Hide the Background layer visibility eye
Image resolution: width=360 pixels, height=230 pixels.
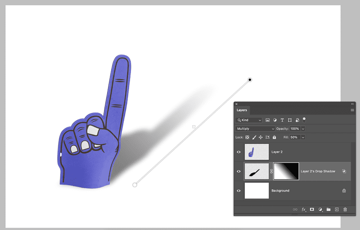coord(239,191)
